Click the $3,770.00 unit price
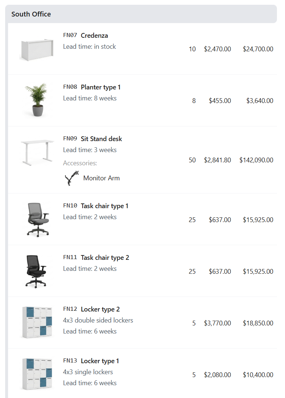285x398 pixels. pyautogui.click(x=217, y=323)
